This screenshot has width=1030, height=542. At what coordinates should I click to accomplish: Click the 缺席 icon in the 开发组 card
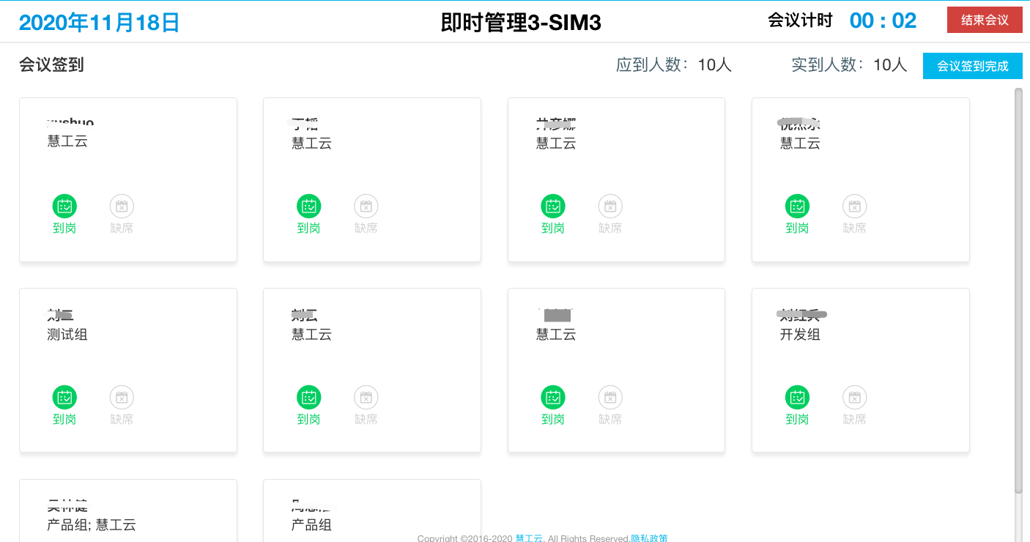click(854, 398)
